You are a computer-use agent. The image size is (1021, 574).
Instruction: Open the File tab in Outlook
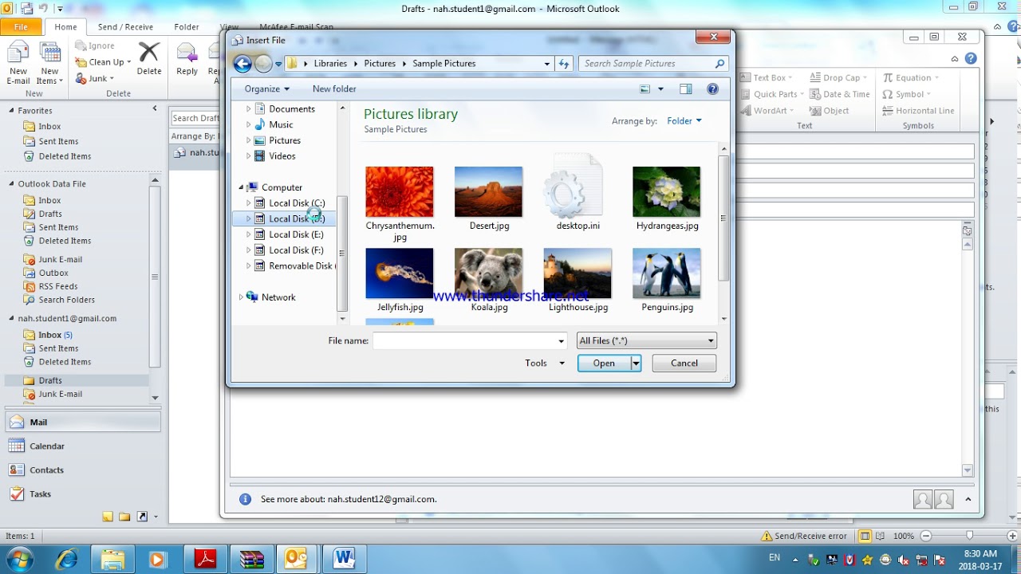tap(21, 27)
